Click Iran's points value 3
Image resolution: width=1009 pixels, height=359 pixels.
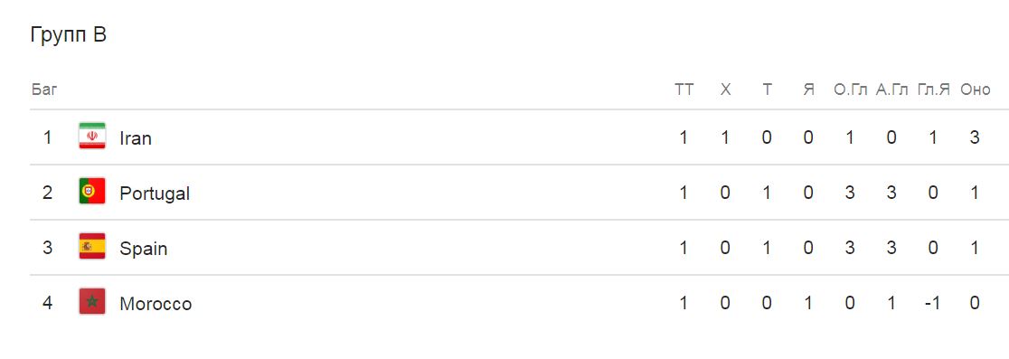(975, 137)
